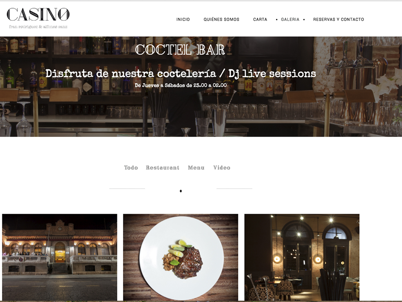This screenshot has height=302, width=402.
Task: Filter gallery by Menu
Action: click(196, 168)
